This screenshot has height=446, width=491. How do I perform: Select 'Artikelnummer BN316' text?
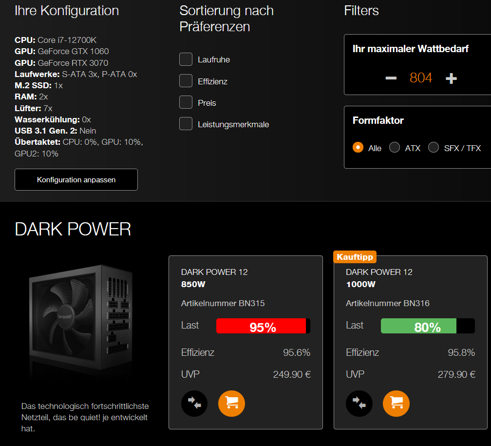click(388, 303)
